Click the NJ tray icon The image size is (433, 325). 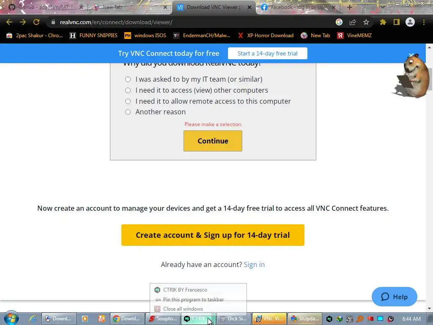click(x=329, y=319)
